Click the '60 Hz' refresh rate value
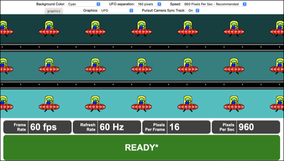284x161 pixels. (112, 127)
